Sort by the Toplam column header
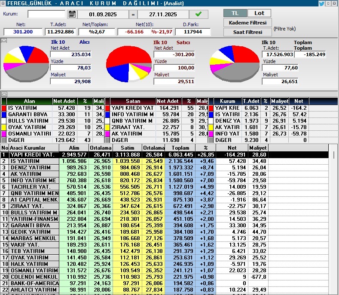339x295 pixels. [x=180, y=147]
